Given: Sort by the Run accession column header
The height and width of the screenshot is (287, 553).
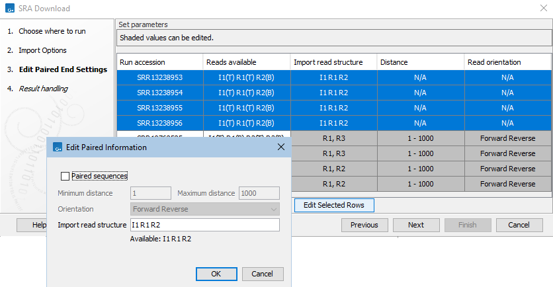Looking at the screenshot, I should tap(159, 62).
